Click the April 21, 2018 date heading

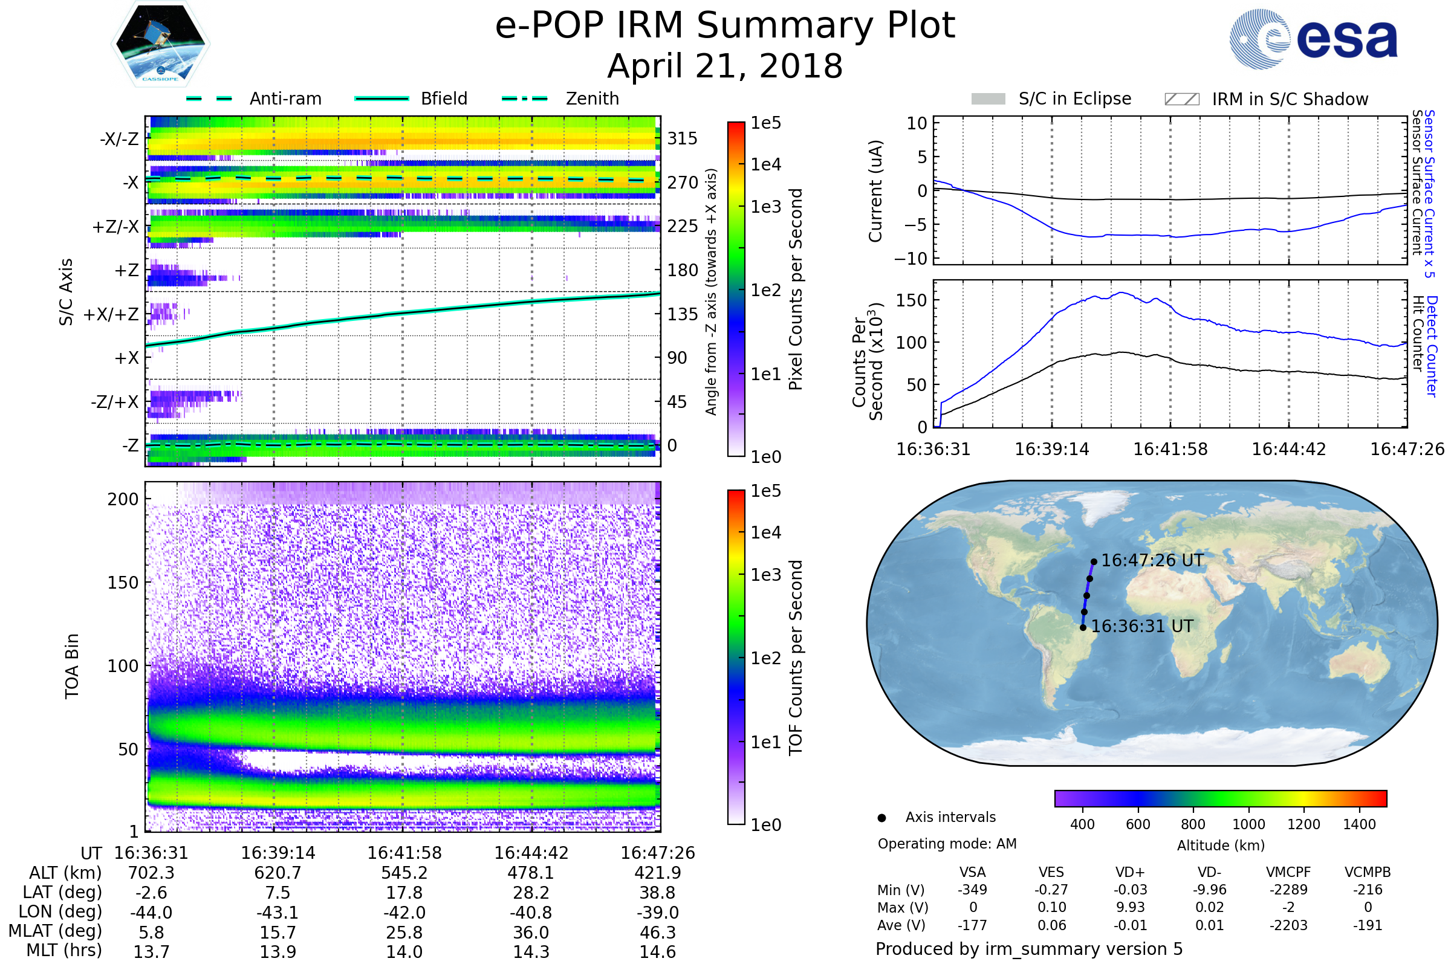(725, 66)
